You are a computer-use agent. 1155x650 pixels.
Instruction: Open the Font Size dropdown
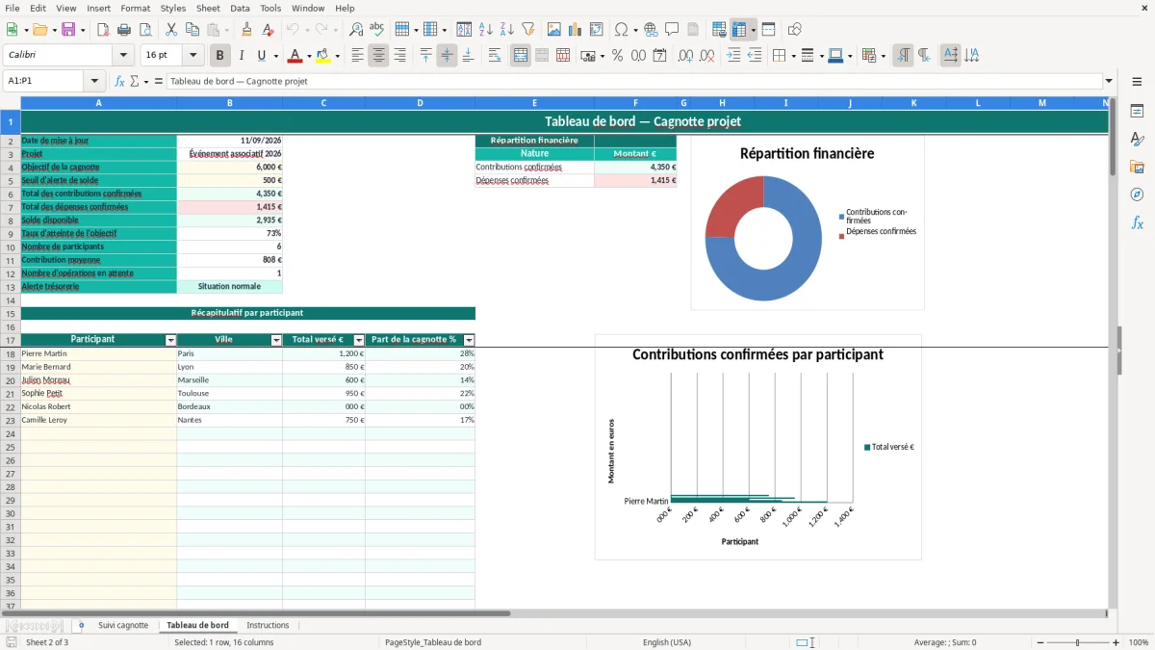point(193,56)
